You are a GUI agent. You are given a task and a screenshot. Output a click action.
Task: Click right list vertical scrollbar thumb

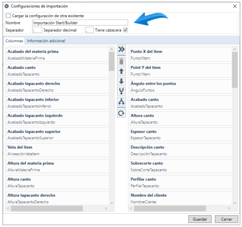pos(235,70)
